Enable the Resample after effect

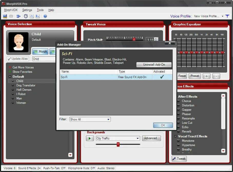[x=179, y=118]
